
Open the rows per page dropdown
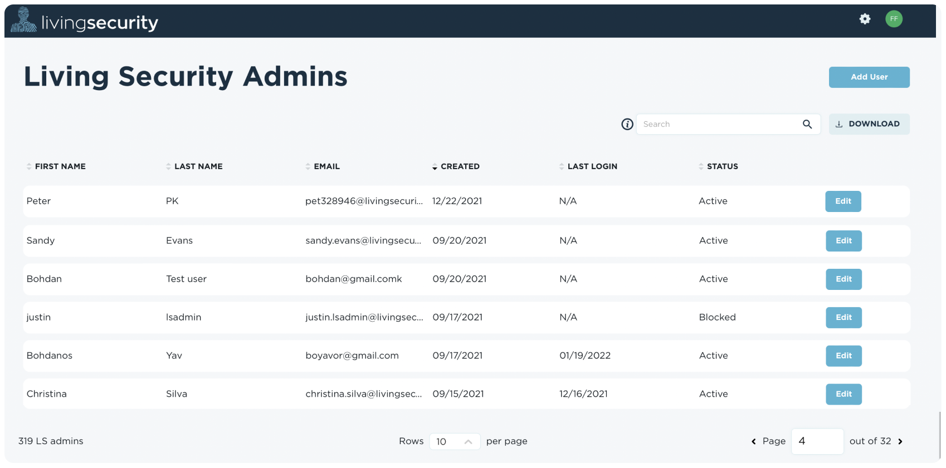click(x=455, y=441)
